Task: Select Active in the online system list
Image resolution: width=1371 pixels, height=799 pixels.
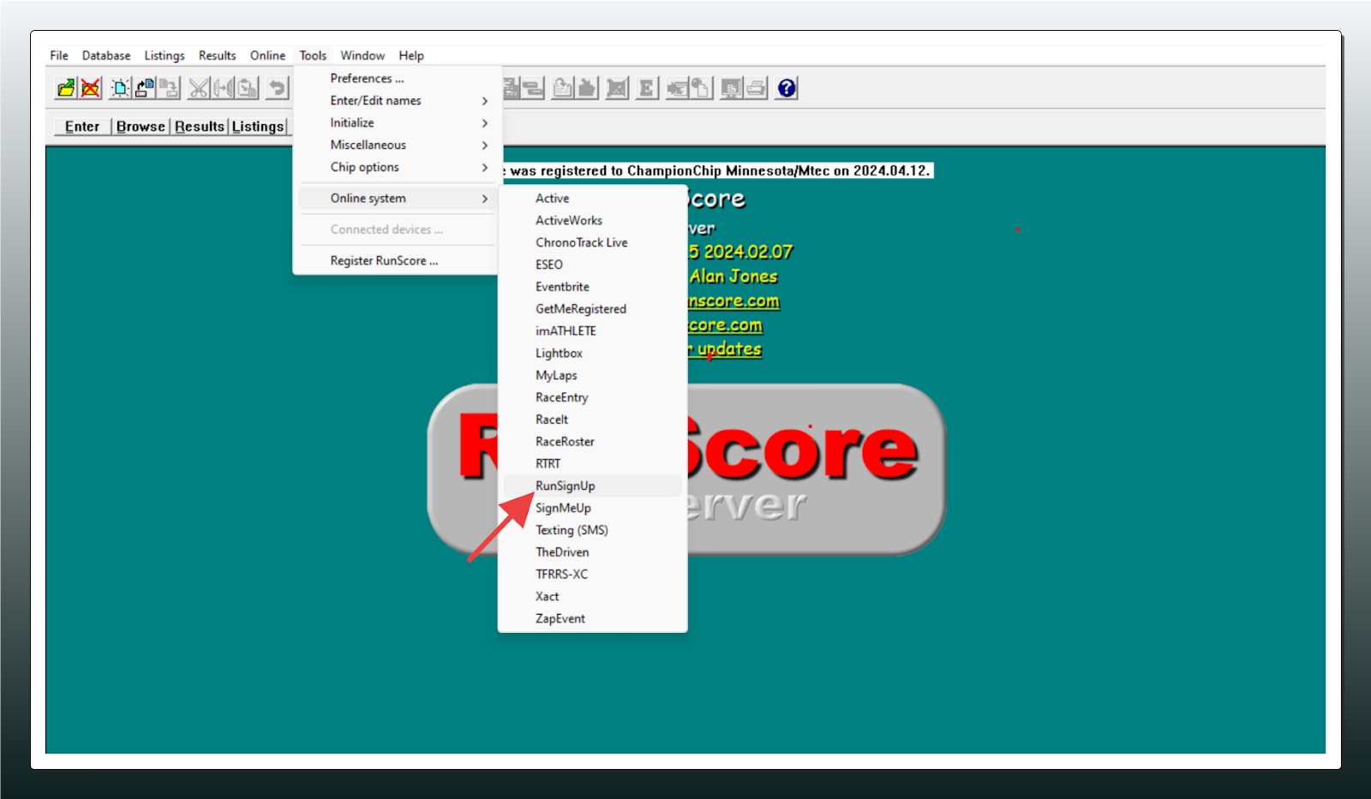Action: [592, 199]
